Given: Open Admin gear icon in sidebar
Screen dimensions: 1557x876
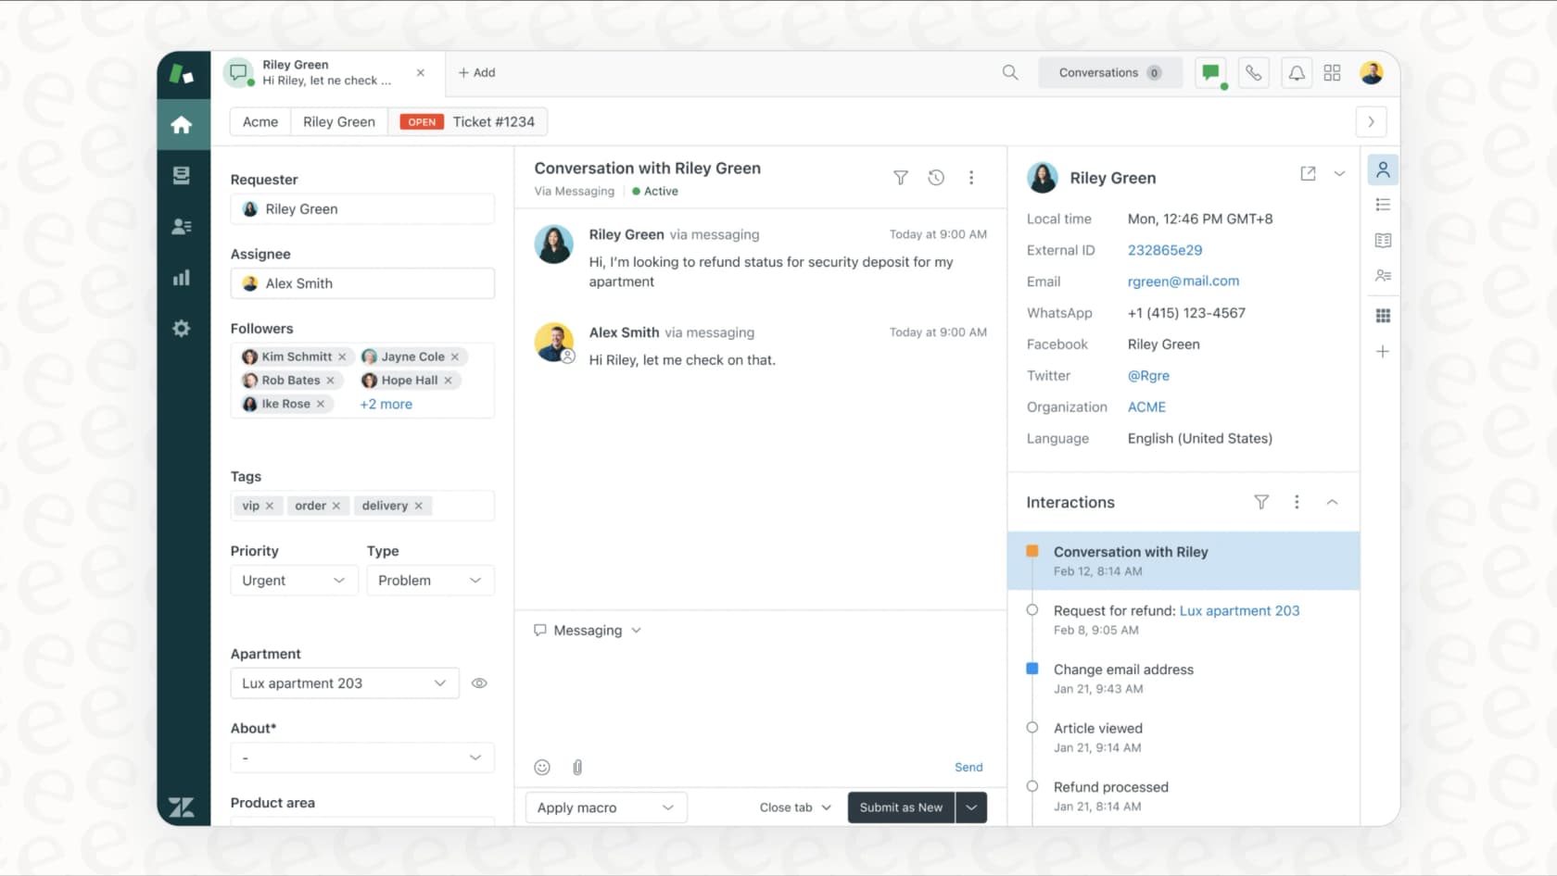Looking at the screenshot, I should pos(182,329).
